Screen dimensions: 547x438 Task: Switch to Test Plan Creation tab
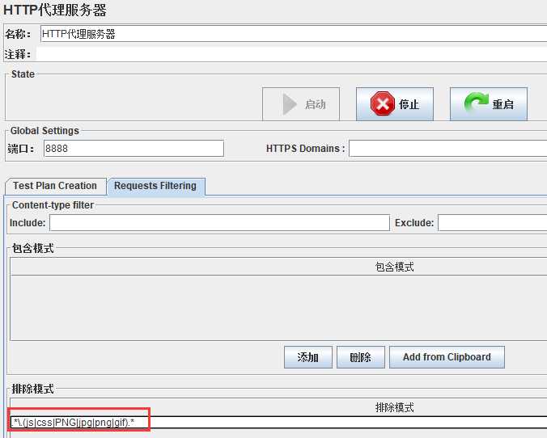click(x=56, y=186)
